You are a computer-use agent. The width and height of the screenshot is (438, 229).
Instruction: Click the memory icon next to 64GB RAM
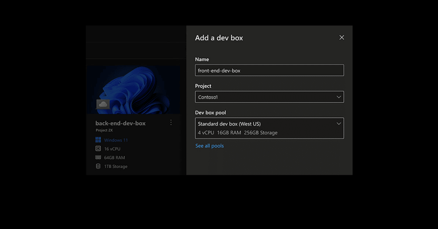click(98, 158)
